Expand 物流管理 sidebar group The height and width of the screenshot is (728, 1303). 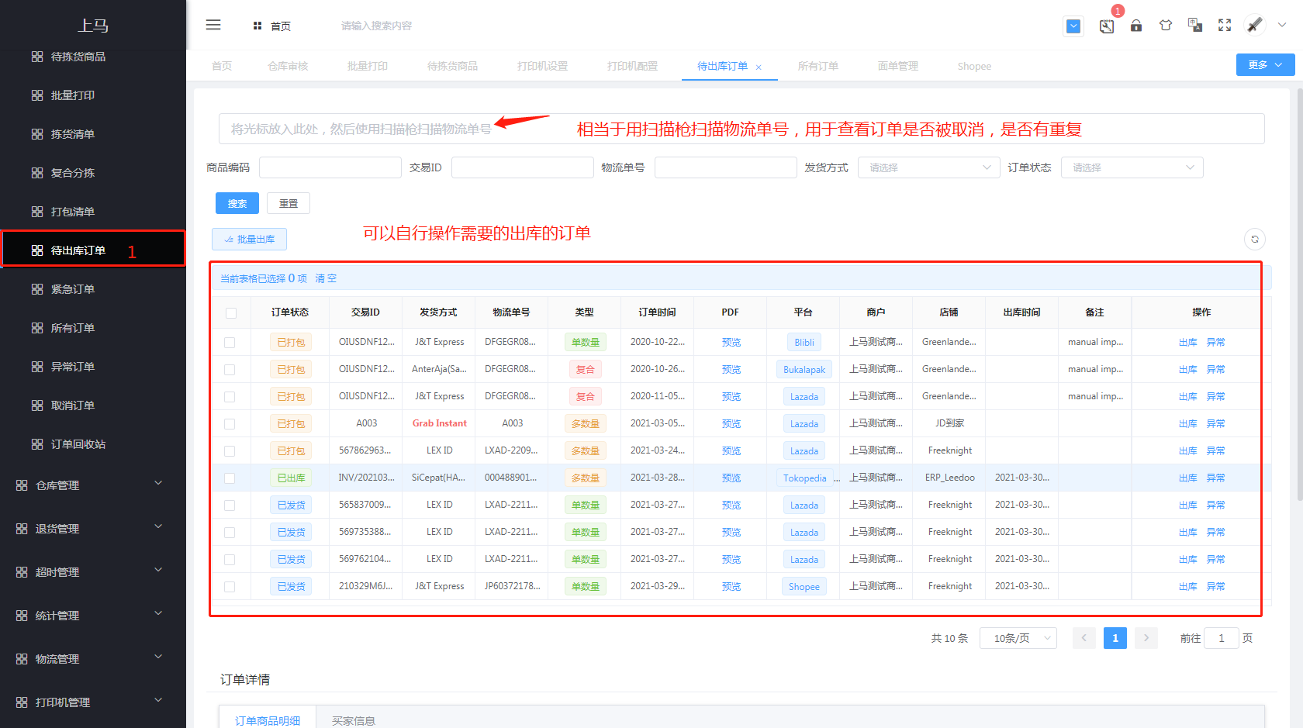tap(93, 659)
